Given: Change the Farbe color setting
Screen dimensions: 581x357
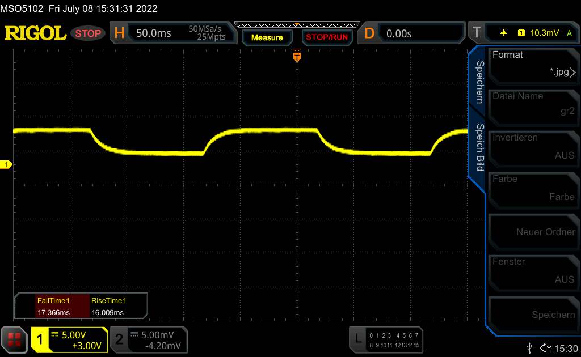Looking at the screenshot, I should (533, 190).
